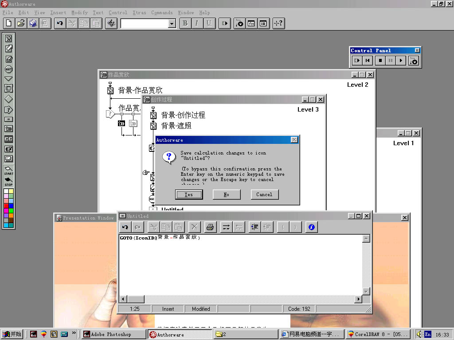Image resolution: width=454 pixels, height=340 pixels.
Task: Switch to Adobe Photoshop in taskbar
Action: coord(113,334)
